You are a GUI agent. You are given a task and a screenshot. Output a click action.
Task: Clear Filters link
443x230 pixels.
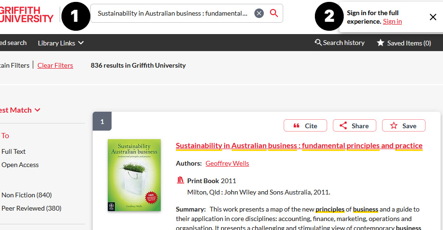click(55, 65)
